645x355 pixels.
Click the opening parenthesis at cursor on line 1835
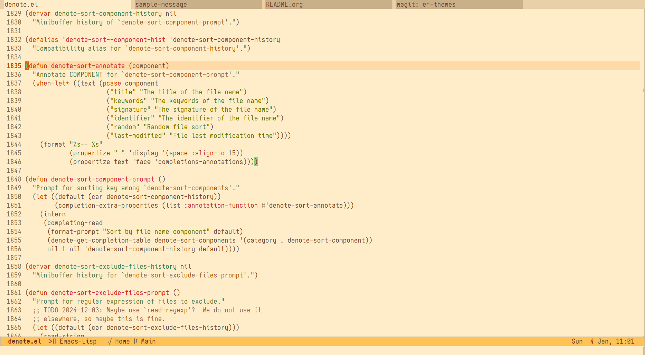tap(27, 66)
